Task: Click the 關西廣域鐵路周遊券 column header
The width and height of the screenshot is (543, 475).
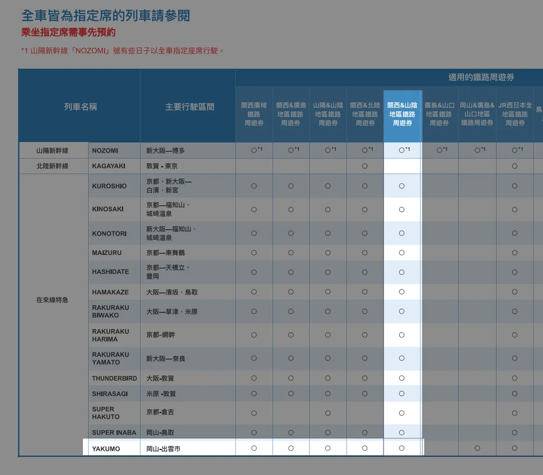Action: tap(254, 114)
